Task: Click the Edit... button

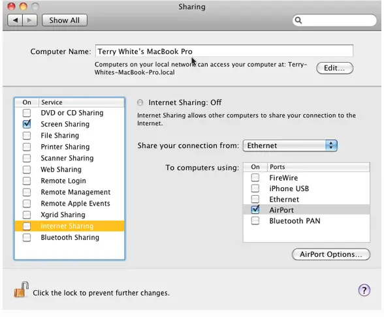Action: coord(334,68)
